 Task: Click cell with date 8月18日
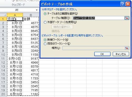pyautogui.click(x=15, y=90)
